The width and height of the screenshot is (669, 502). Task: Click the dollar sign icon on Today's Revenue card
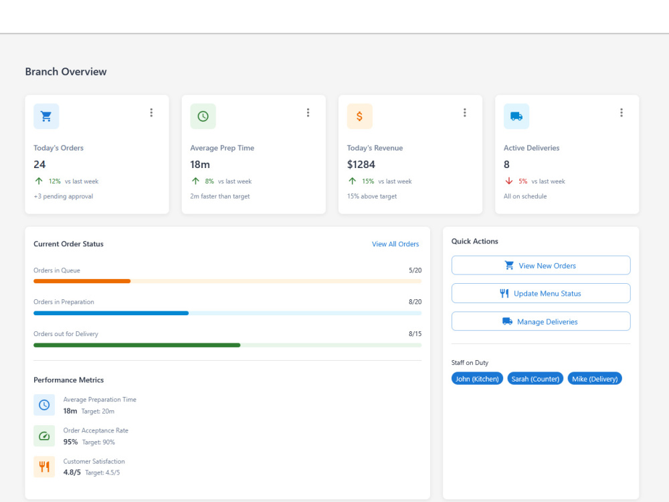[x=360, y=116]
